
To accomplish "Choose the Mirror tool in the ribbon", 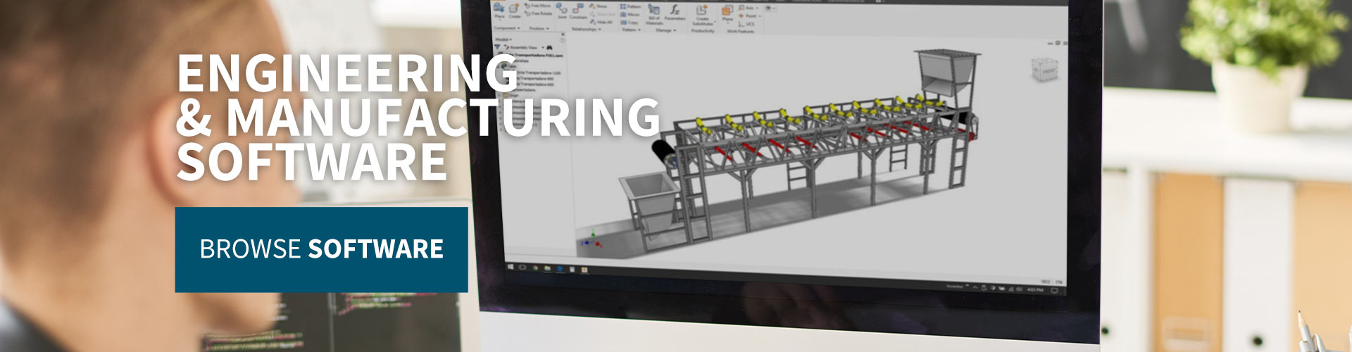I will (630, 14).
